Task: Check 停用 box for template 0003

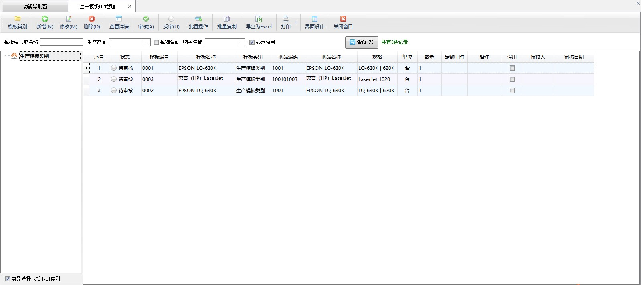Action: click(512, 79)
